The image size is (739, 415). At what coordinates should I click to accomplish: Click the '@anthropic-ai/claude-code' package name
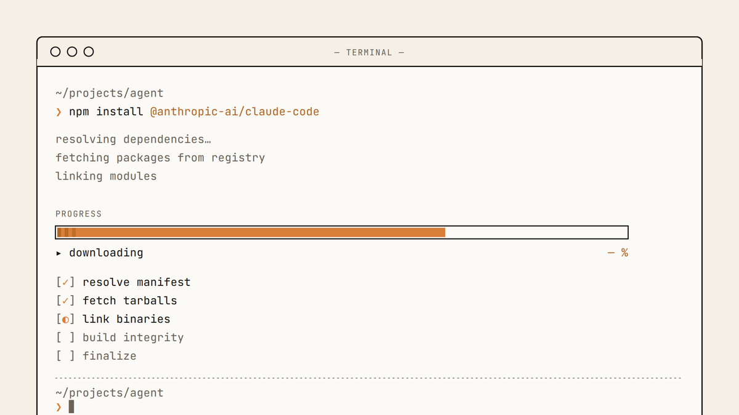(x=235, y=112)
